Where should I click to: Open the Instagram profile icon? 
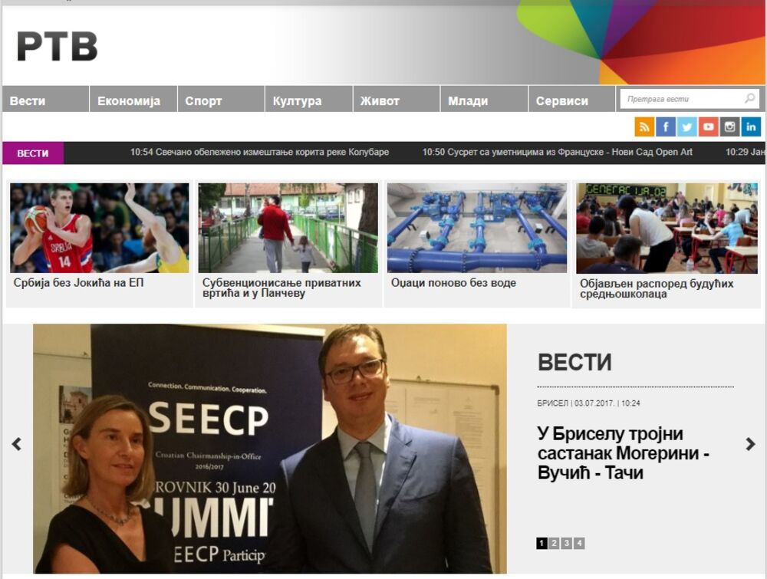tap(730, 127)
